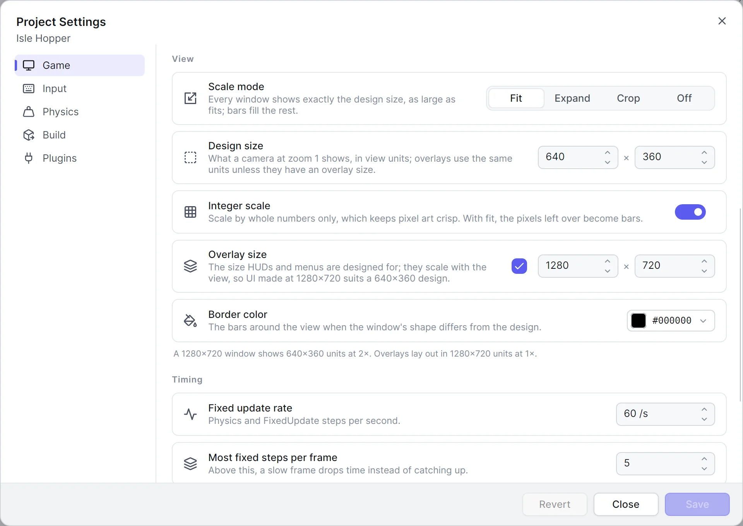Close the Project Settings dialog with X
The width and height of the screenshot is (743, 526).
(722, 21)
